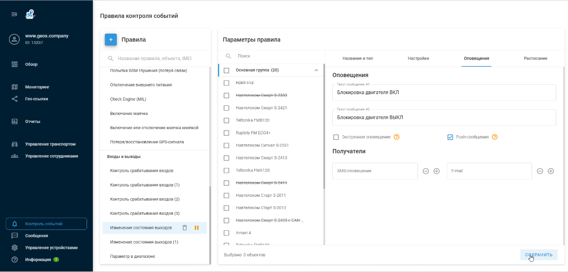Click the blue plus add rule button
The height and width of the screenshot is (272, 568).
point(111,40)
